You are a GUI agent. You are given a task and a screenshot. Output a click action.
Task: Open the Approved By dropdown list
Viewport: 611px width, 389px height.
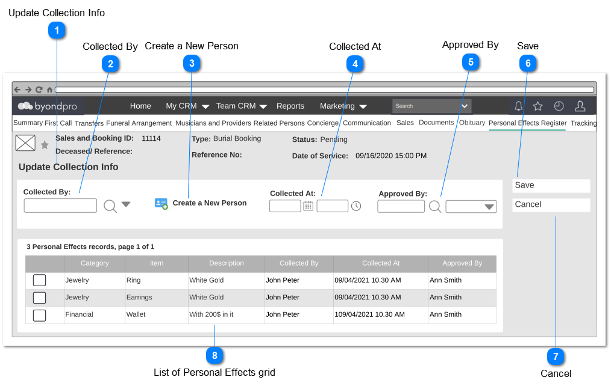(471, 207)
